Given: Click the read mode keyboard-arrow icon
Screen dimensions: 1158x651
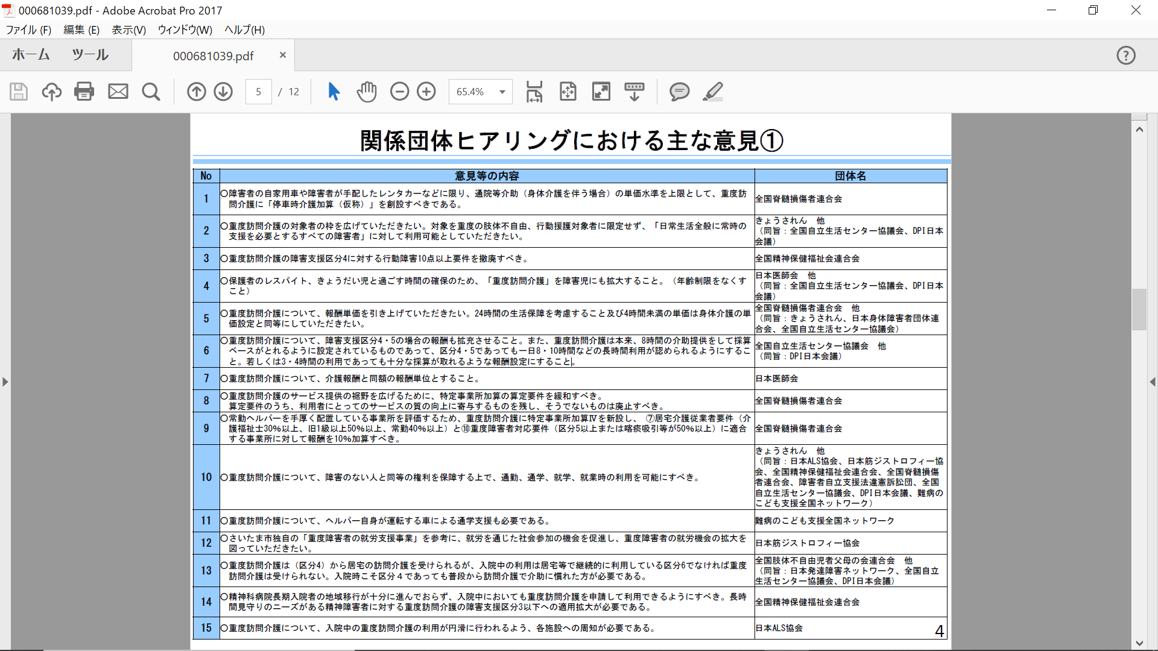Looking at the screenshot, I should 634,92.
